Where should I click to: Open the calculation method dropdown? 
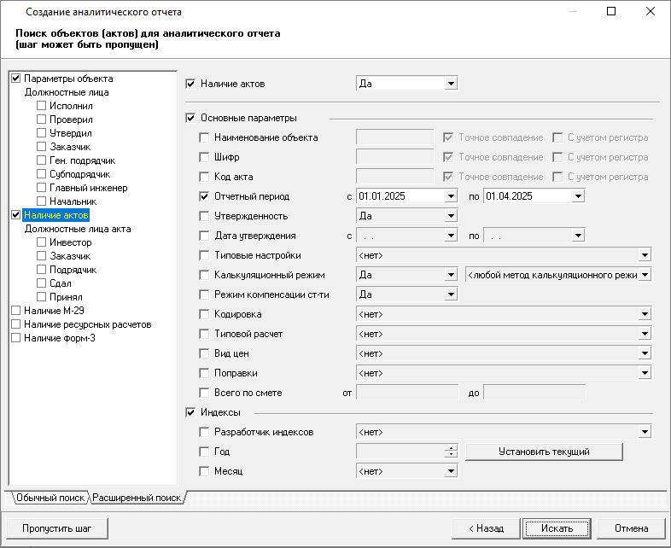(645, 275)
